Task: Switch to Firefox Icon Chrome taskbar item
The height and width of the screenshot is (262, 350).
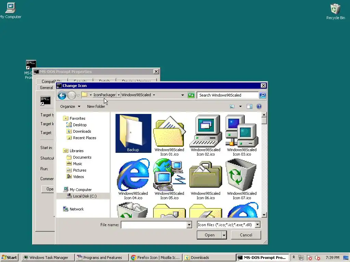Action: (156, 258)
